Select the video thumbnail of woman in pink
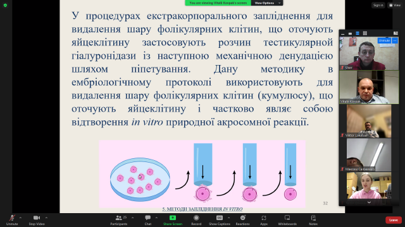 pos(369,186)
